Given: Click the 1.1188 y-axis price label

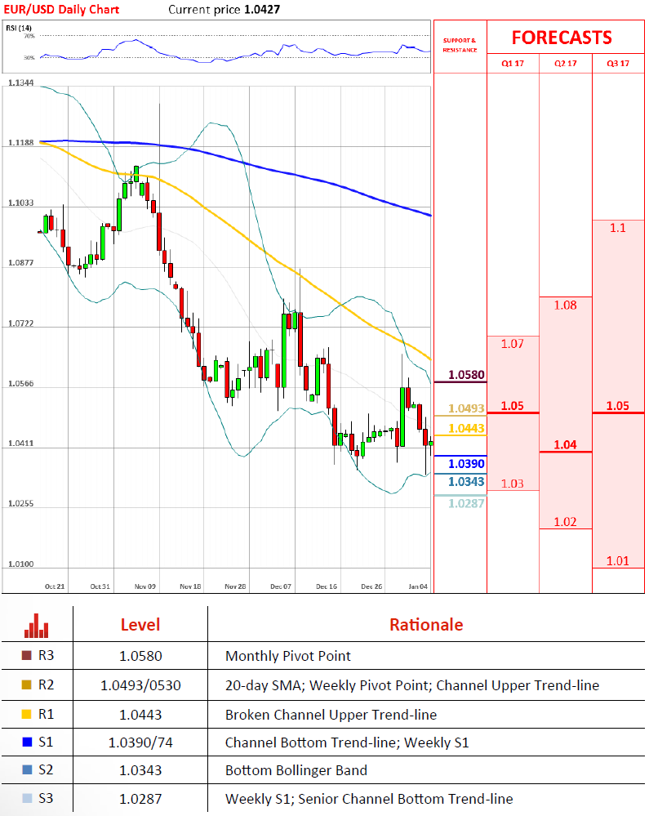Looking at the screenshot, I should point(20,143).
